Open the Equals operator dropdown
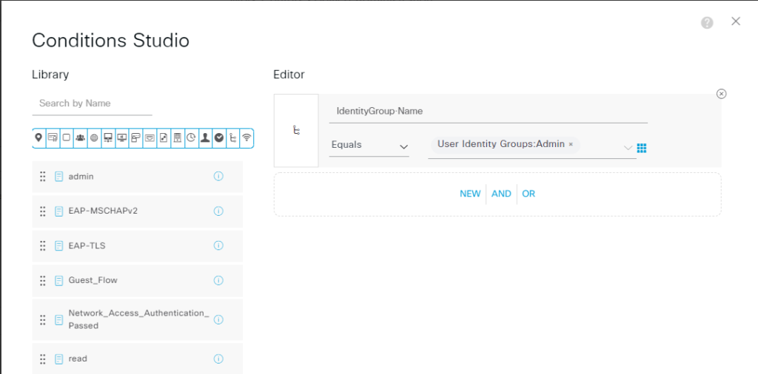The width and height of the screenshot is (758, 374). (x=369, y=146)
